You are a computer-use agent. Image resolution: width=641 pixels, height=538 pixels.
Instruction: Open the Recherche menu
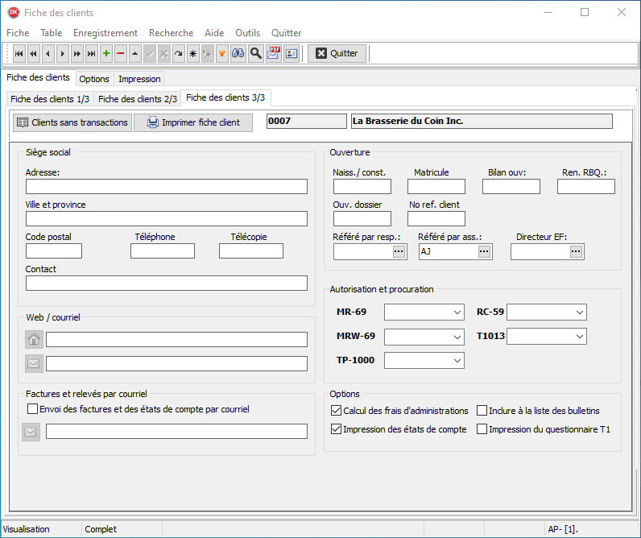tap(172, 33)
